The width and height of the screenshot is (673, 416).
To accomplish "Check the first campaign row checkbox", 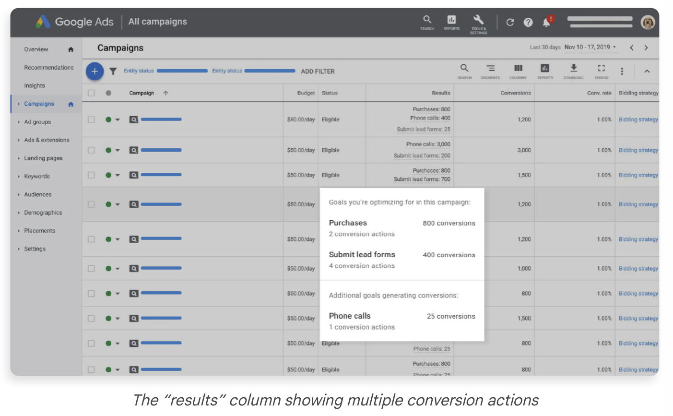I will [x=91, y=119].
